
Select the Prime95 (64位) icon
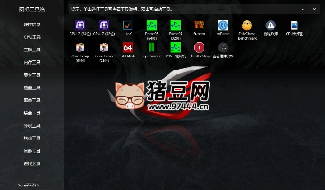pos(152,25)
